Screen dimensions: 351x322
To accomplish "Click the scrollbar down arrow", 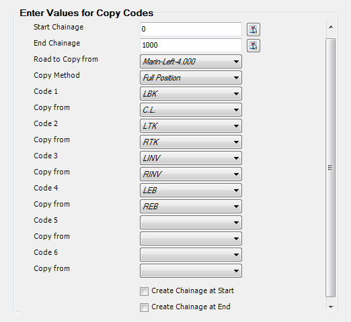I will pyautogui.click(x=331, y=307).
